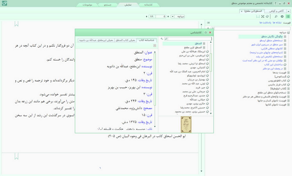Go to the next page with the down arrow

(x=168, y=16)
